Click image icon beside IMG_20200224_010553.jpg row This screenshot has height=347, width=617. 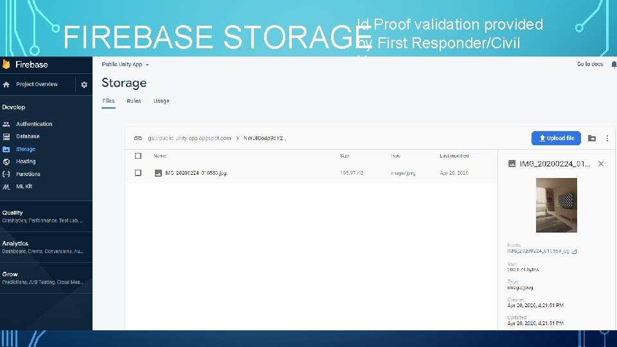click(158, 173)
